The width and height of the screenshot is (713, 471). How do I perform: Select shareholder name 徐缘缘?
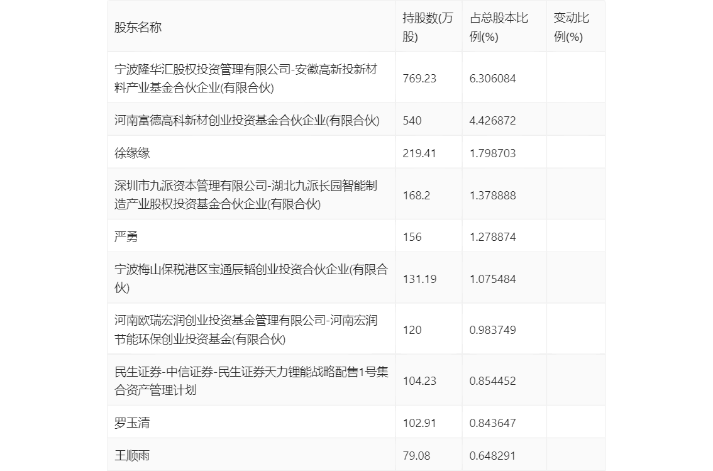pos(132,153)
